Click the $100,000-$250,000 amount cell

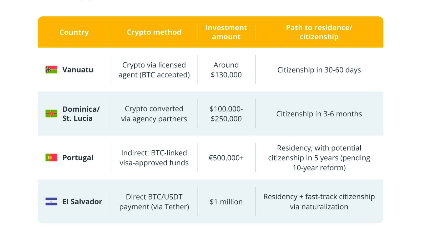point(226,114)
